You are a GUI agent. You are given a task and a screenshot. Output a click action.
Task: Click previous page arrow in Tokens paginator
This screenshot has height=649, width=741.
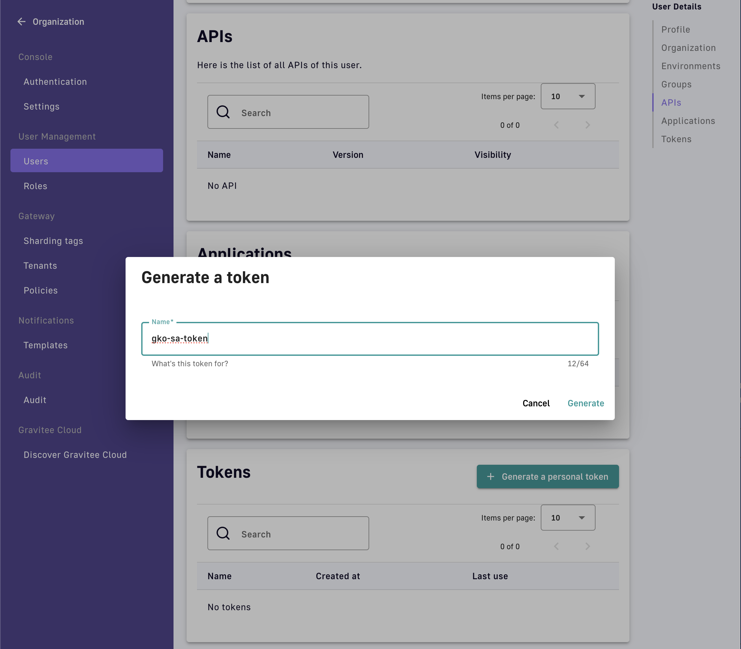click(556, 547)
